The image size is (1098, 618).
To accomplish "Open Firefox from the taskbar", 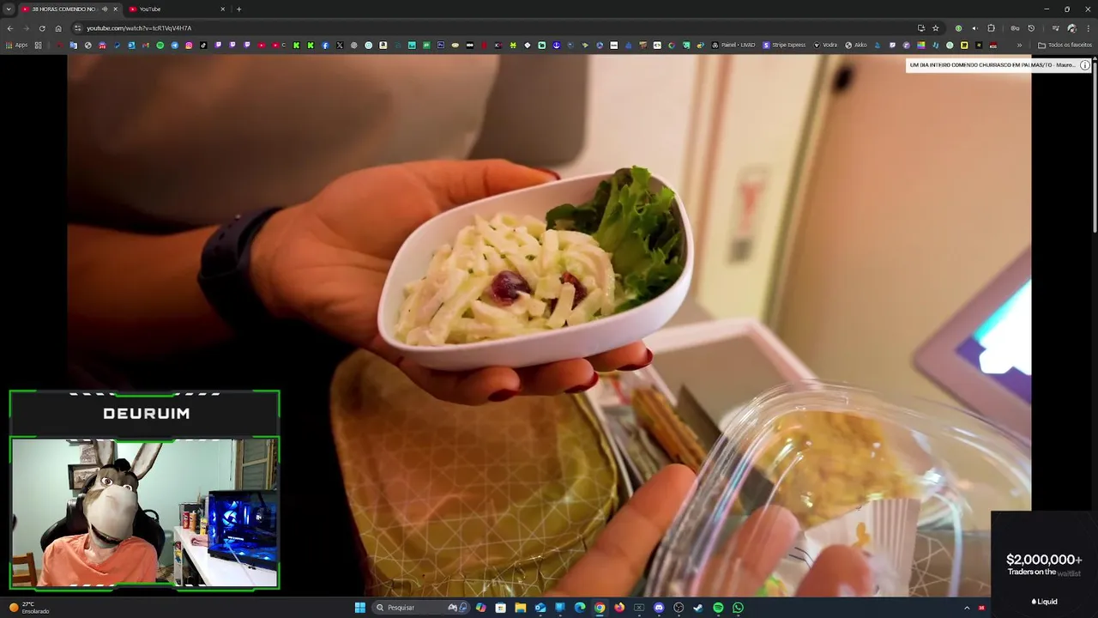I will (619, 608).
